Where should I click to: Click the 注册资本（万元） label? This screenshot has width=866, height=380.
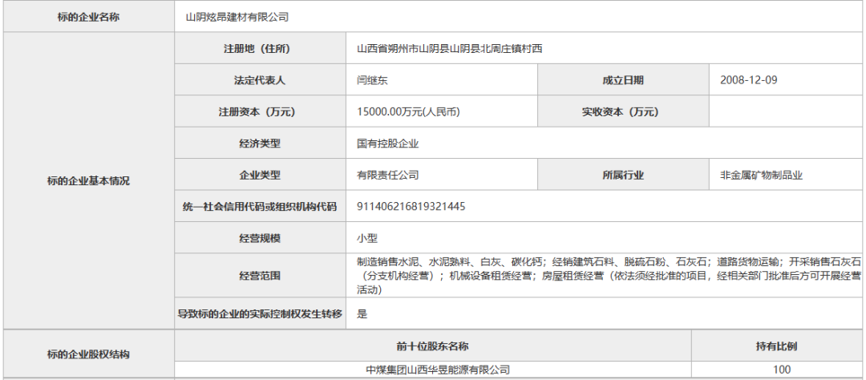click(x=260, y=112)
